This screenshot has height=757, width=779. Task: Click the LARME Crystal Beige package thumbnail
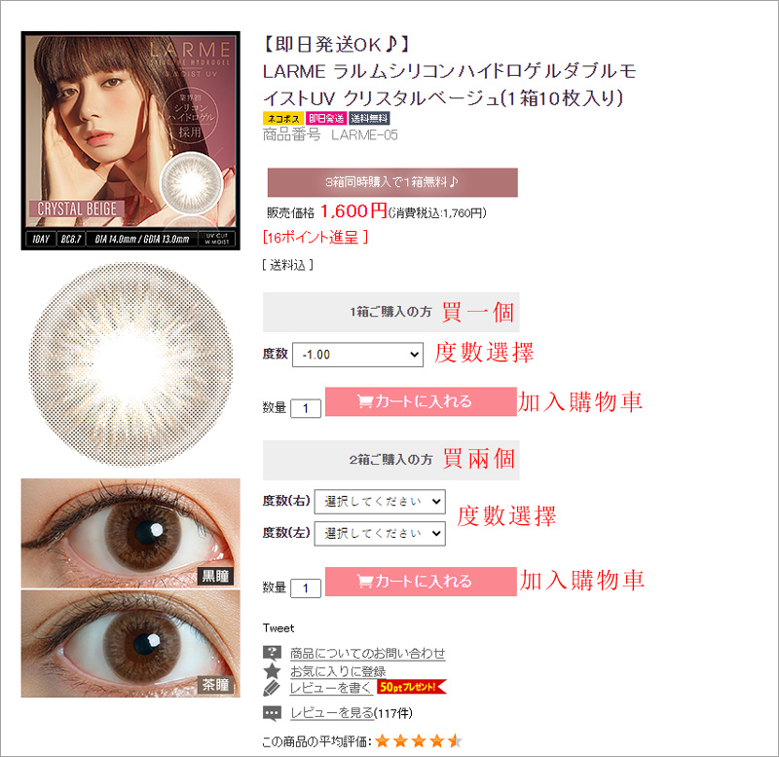click(130, 140)
